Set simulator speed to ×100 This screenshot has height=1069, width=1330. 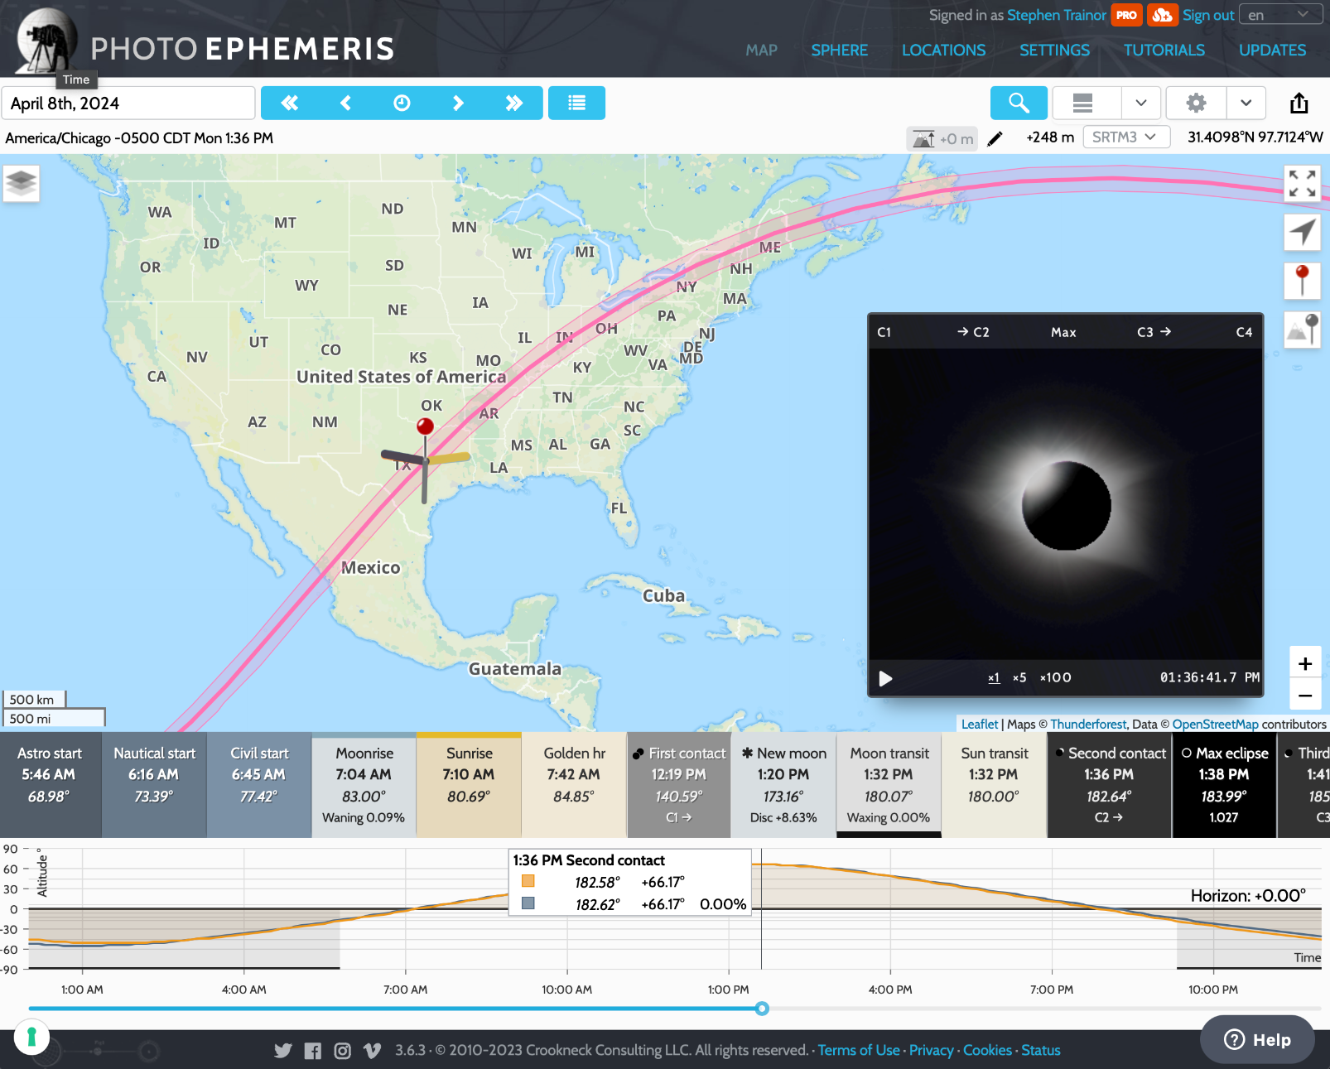(x=1056, y=677)
